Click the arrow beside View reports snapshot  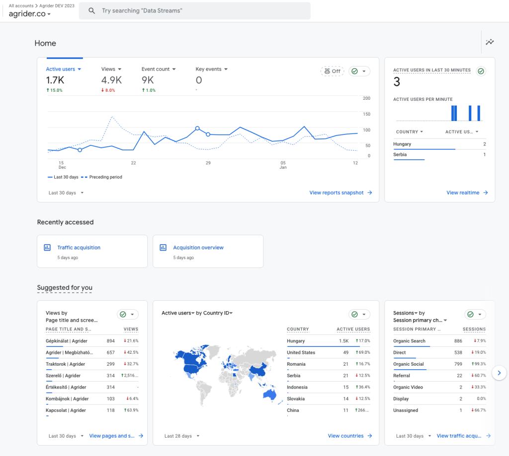click(370, 193)
